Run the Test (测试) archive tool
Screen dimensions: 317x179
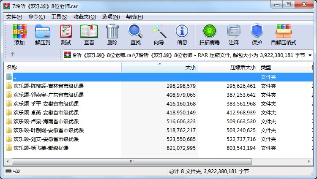click(x=66, y=34)
